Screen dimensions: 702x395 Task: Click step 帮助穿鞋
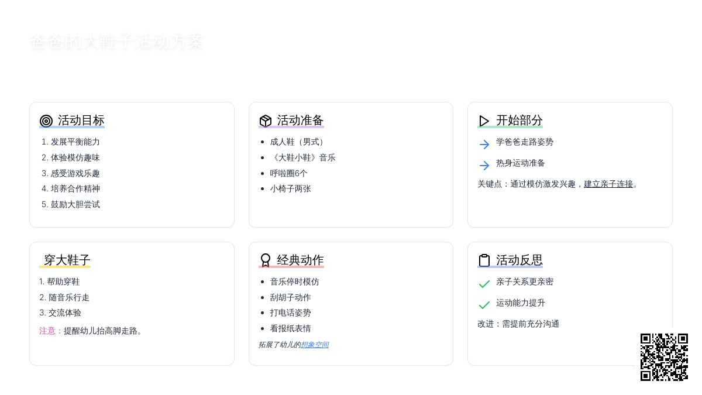pos(64,282)
